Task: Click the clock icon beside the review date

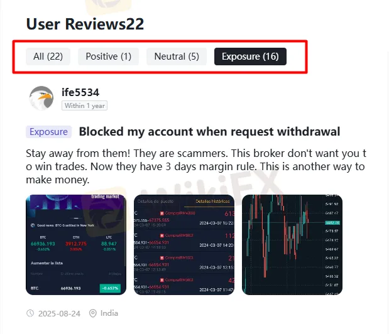Action: coord(30,313)
